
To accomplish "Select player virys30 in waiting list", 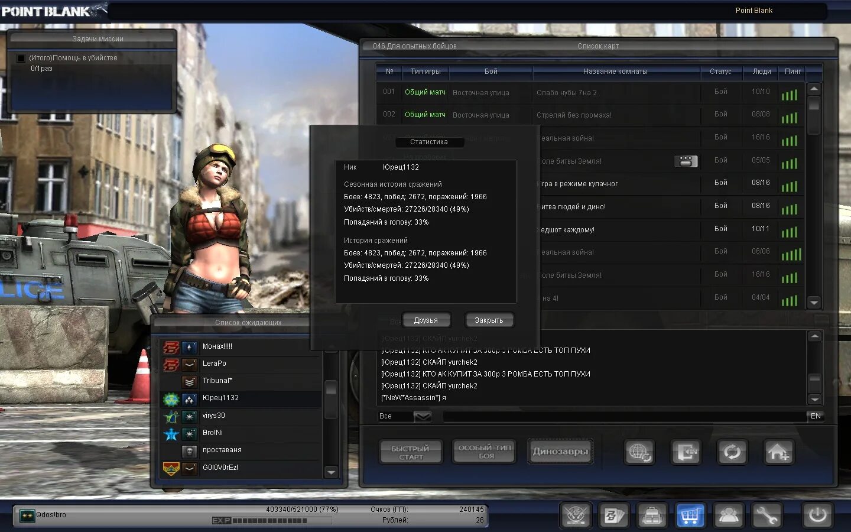I will [241, 416].
